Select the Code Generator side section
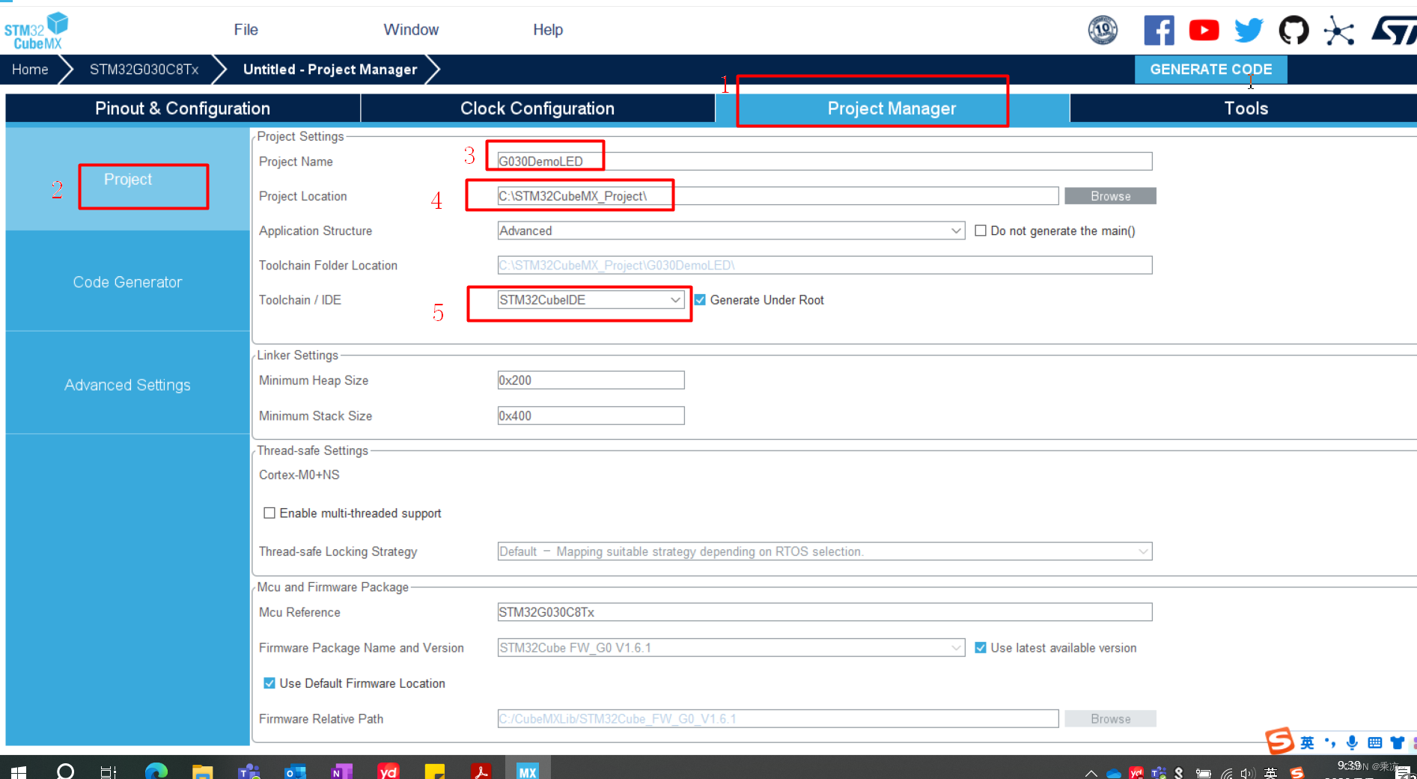1417x779 pixels. pos(127,282)
